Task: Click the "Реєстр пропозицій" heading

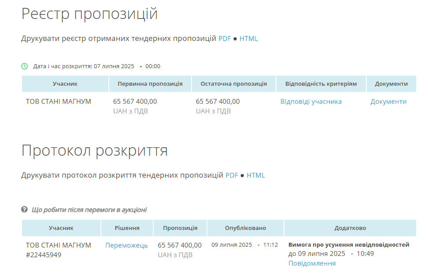Action: [x=89, y=14]
